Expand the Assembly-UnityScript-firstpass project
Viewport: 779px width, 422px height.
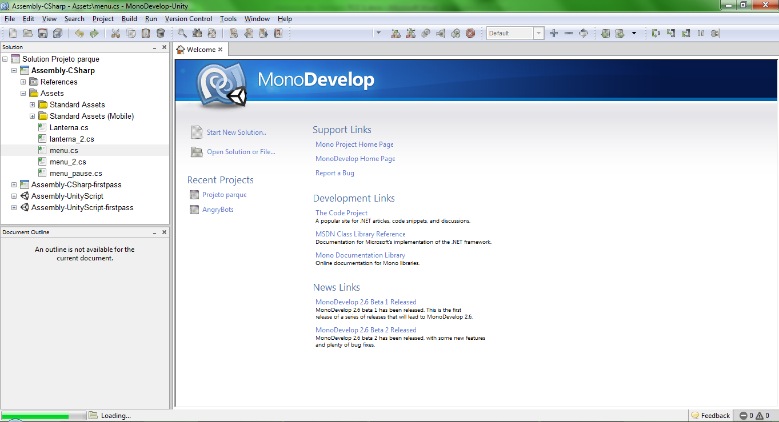[14, 207]
